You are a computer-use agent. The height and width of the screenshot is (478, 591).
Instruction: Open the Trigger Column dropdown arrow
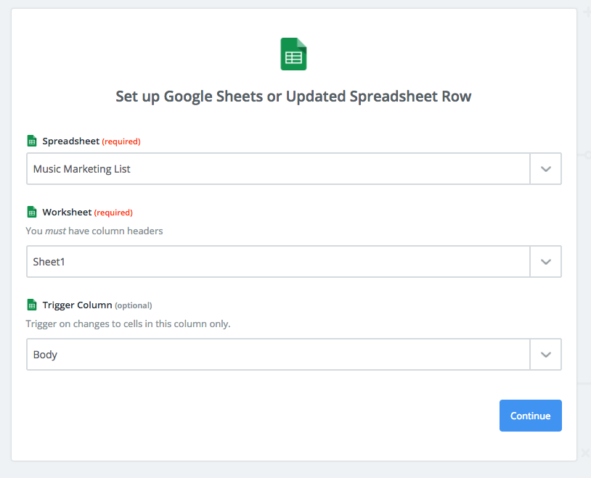point(545,354)
